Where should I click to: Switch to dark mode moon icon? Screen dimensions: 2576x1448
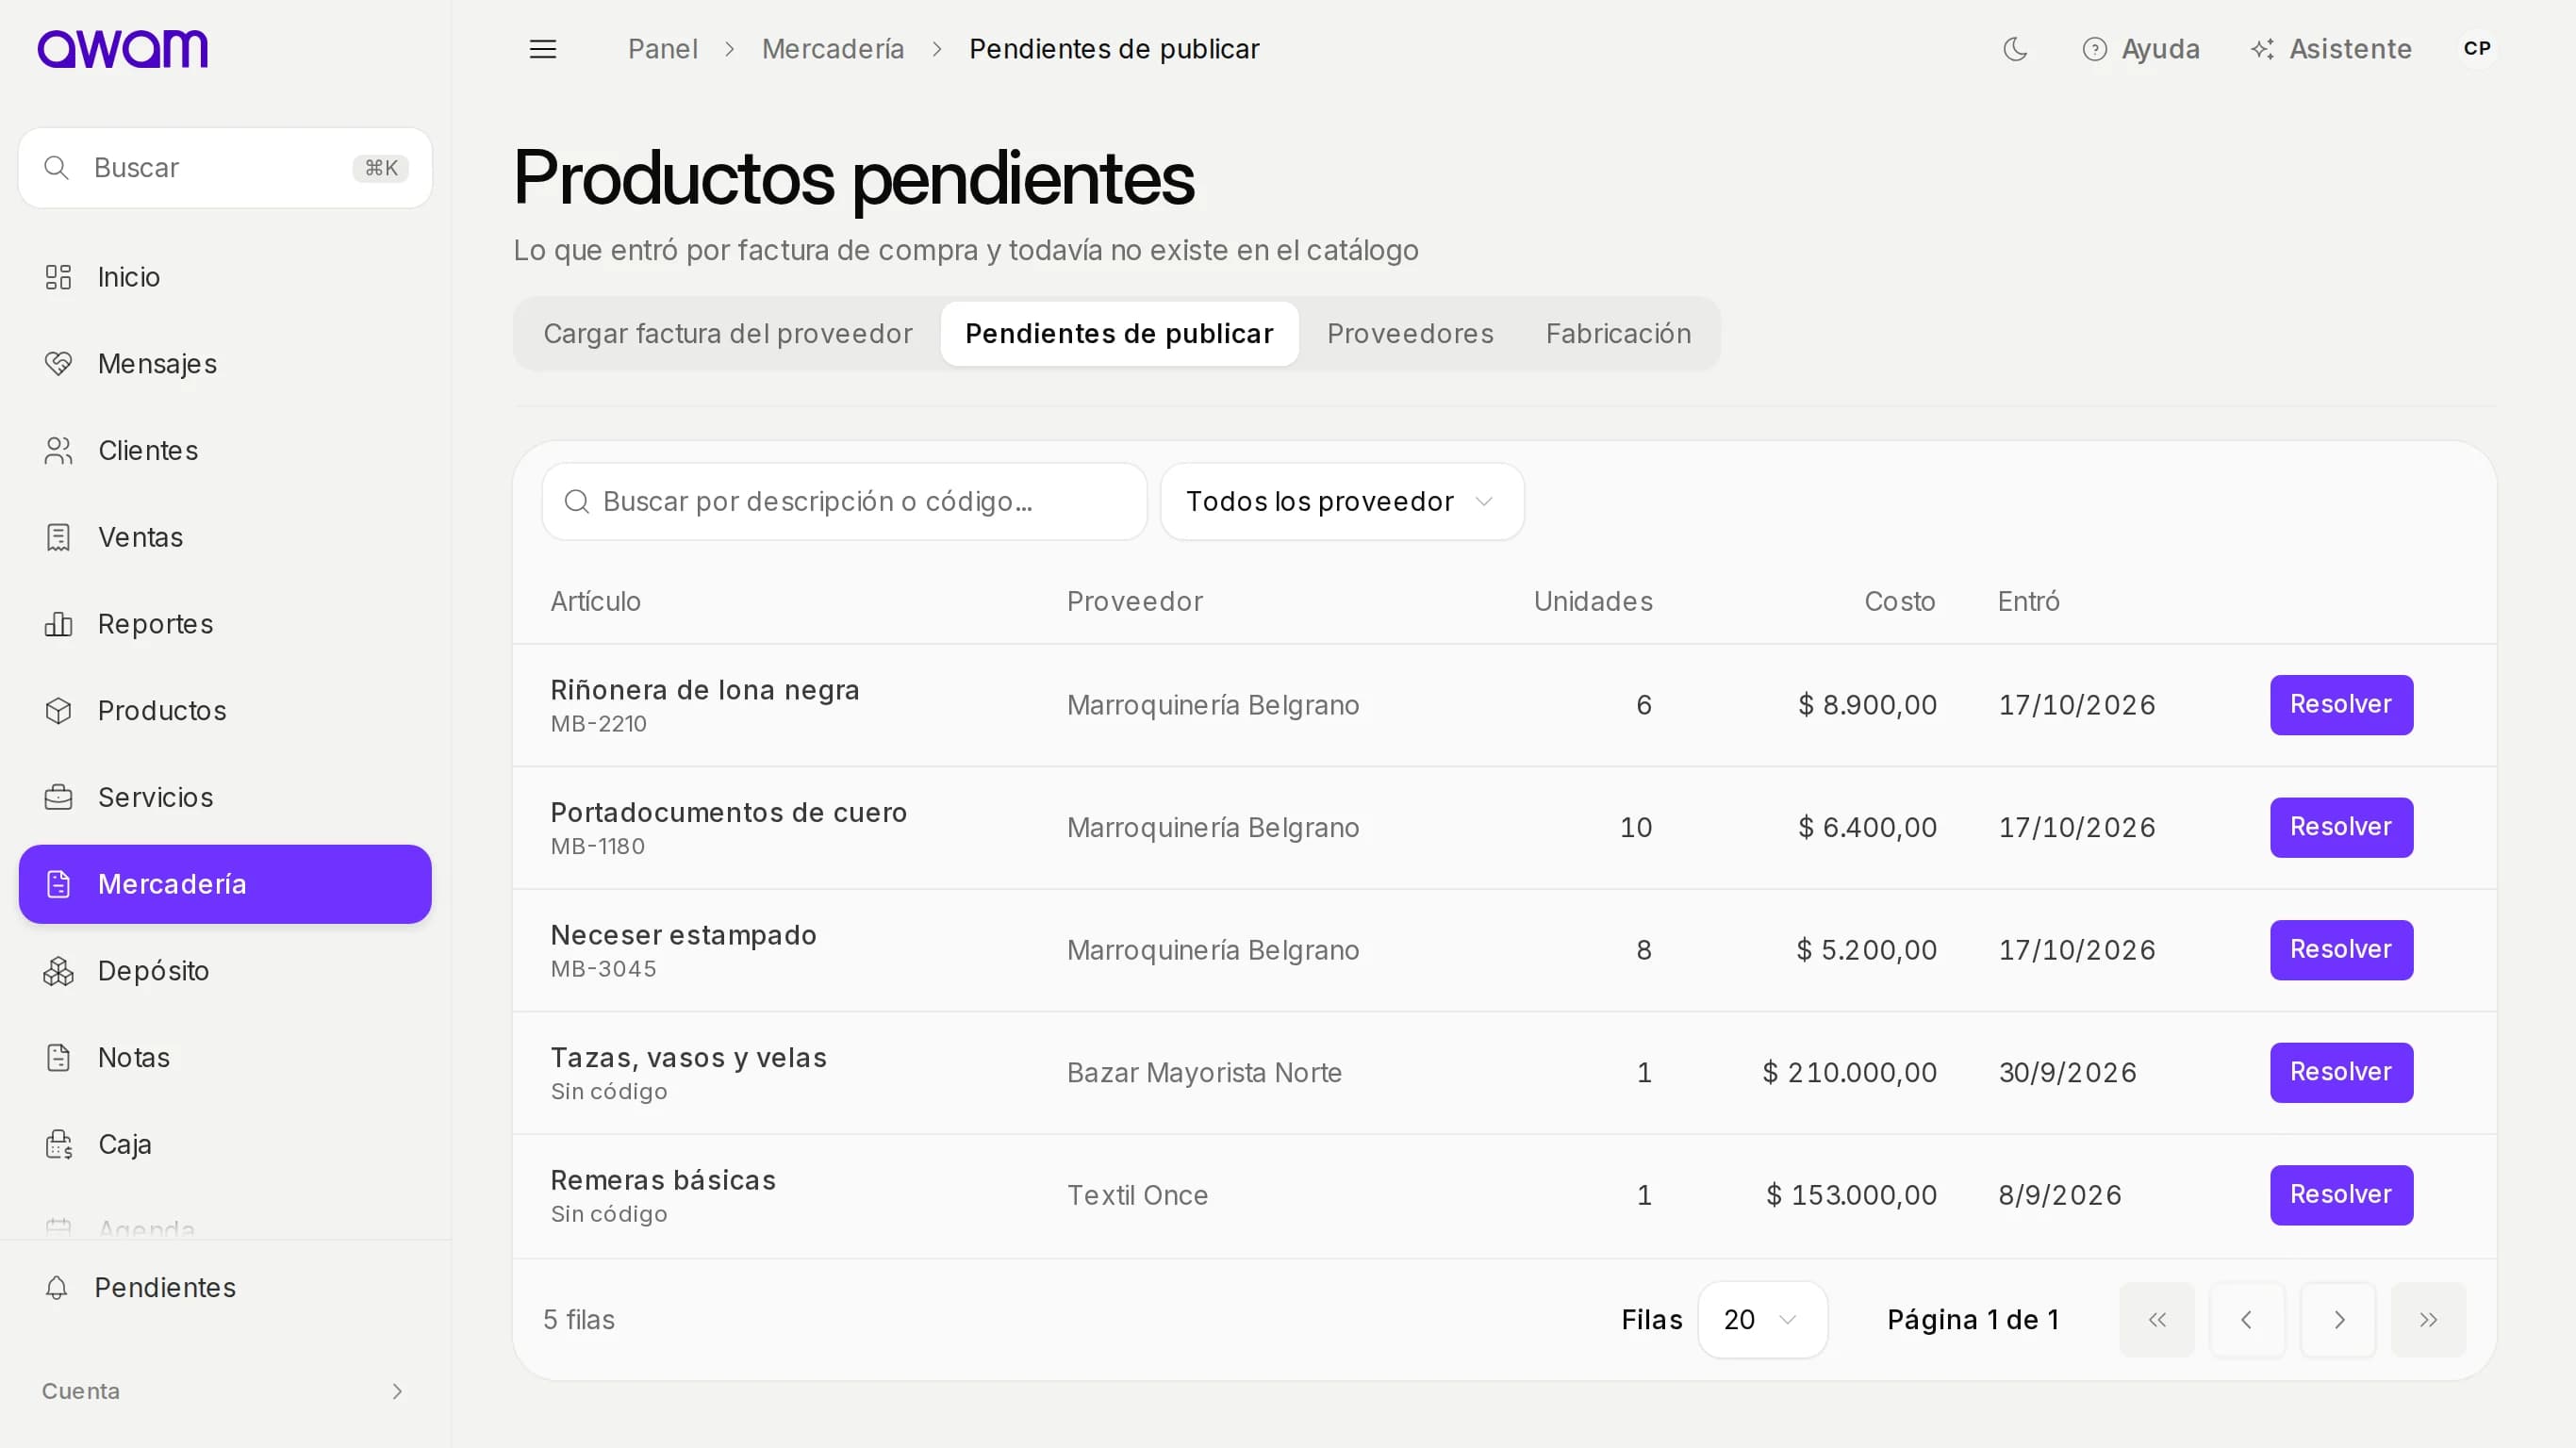point(2015,49)
